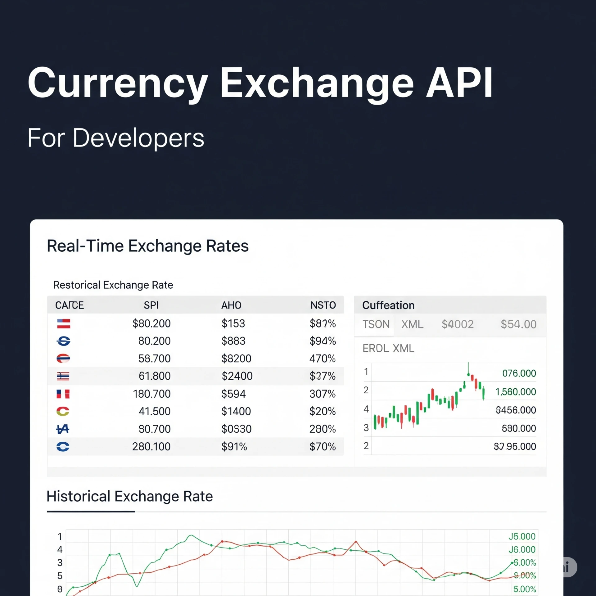Select the $54.00 tab option
This screenshot has width=596, height=596.
pos(518,324)
